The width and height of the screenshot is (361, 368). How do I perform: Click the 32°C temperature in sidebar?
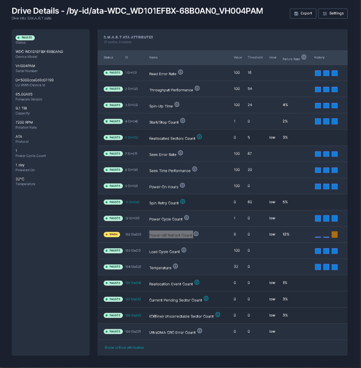tap(20, 179)
